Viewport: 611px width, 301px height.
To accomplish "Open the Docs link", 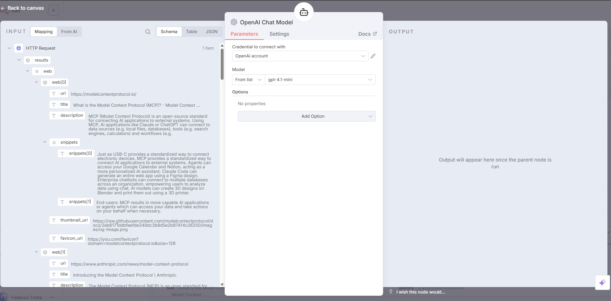I will [368, 34].
